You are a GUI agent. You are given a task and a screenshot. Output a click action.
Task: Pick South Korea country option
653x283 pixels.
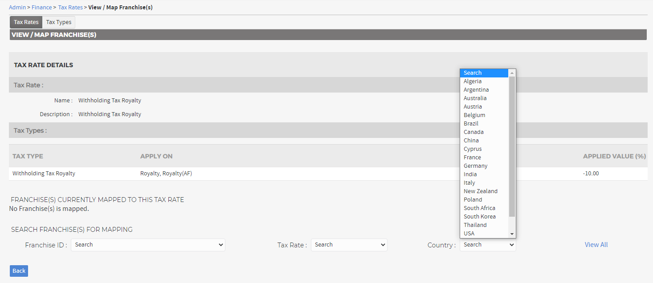pos(479,217)
